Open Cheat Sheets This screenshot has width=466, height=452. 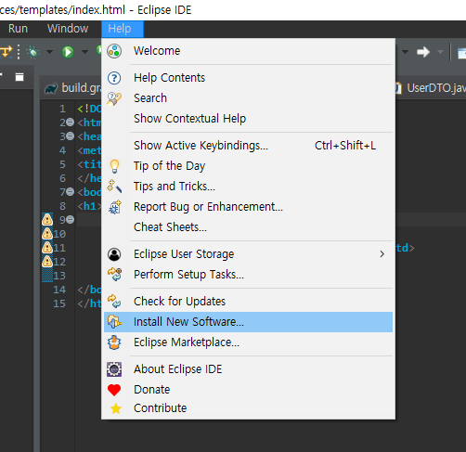pos(248,227)
